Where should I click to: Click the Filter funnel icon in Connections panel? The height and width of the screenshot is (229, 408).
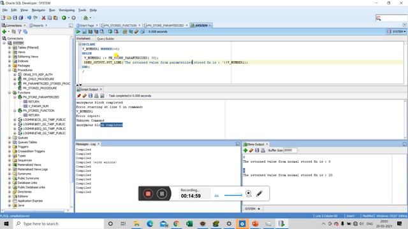point(20,31)
